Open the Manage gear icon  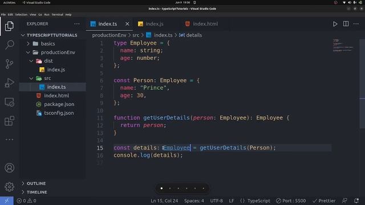tap(9, 187)
